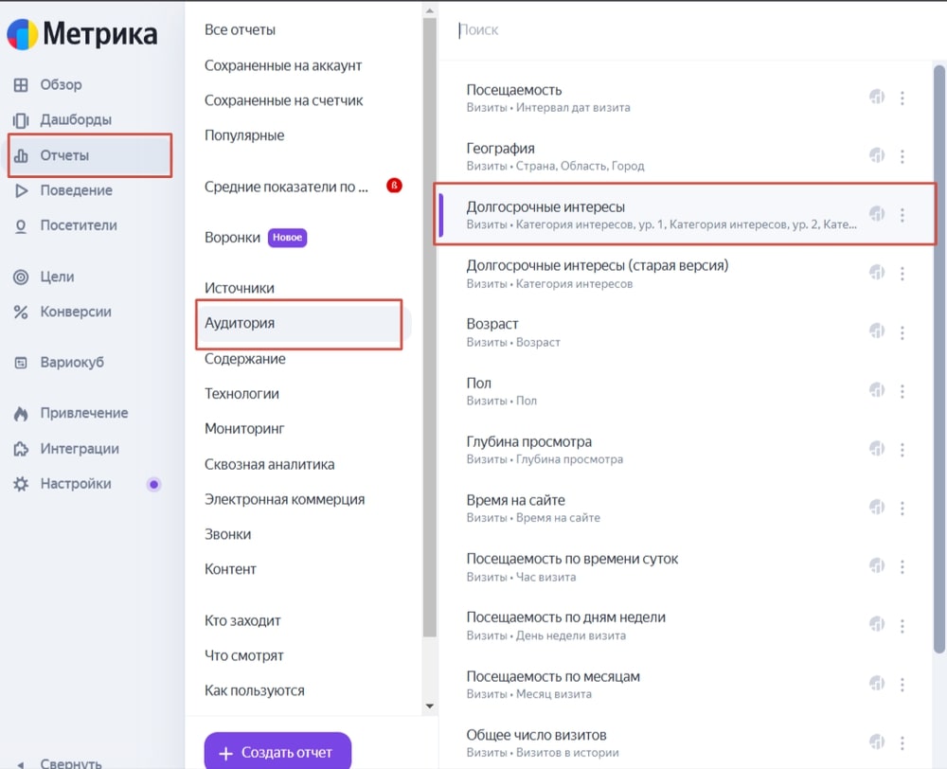Click the Создать отчет button
Screen dimensions: 947x769
pyautogui.click(x=277, y=751)
